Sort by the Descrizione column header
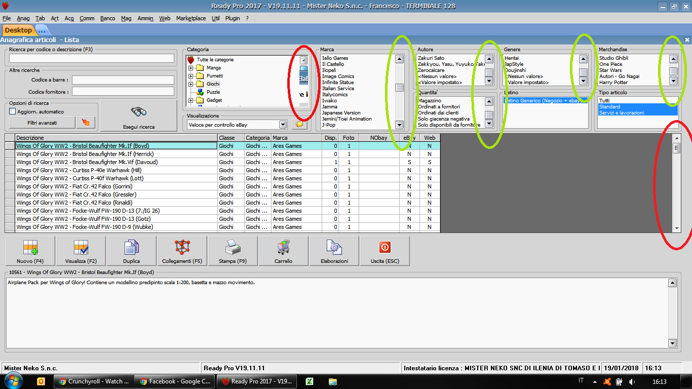 coord(116,138)
